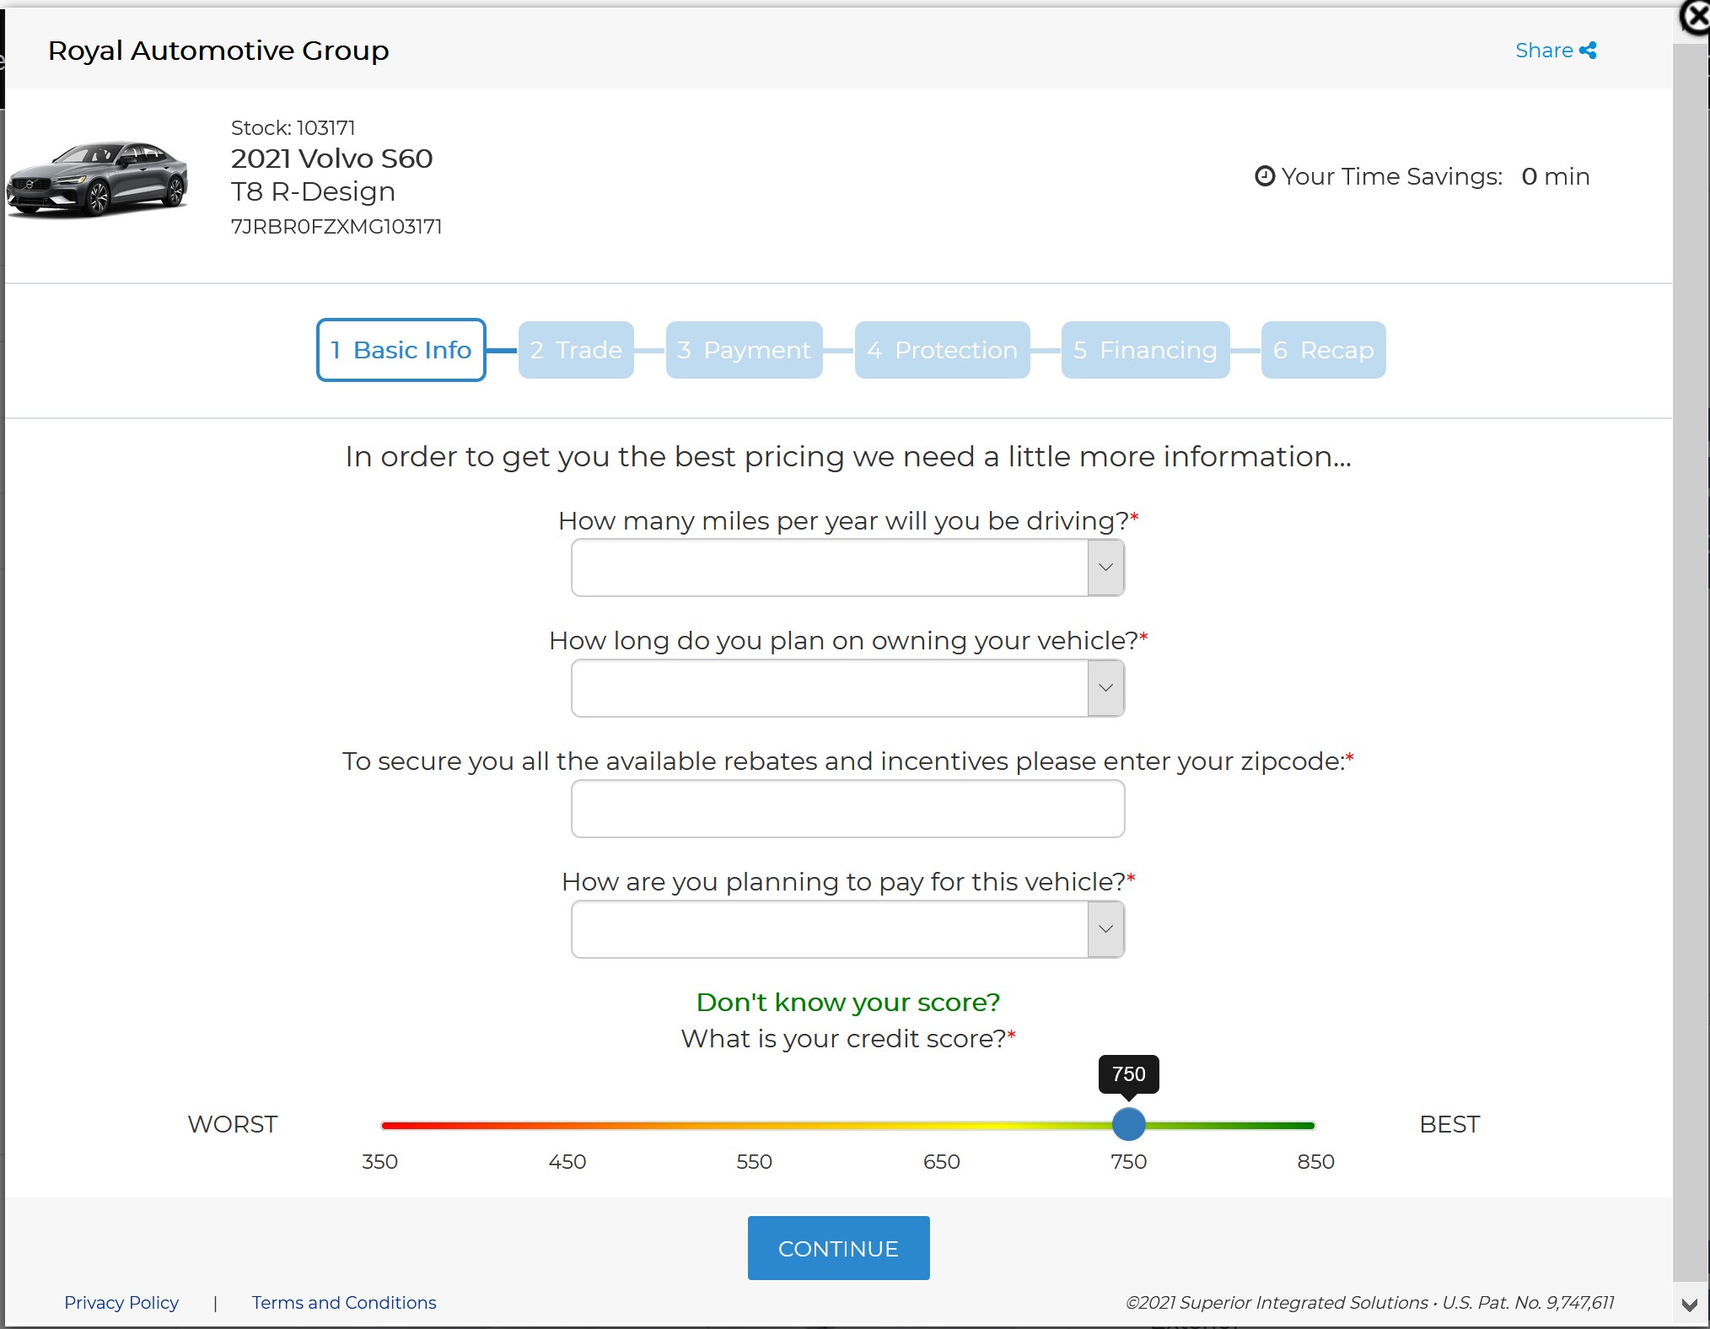Click the Volvo S60 car thumbnail
Screen dimensions: 1710x1329
[x=98, y=179]
